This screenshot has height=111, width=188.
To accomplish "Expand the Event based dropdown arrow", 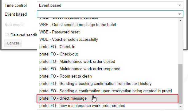I will [x=179, y=14].
